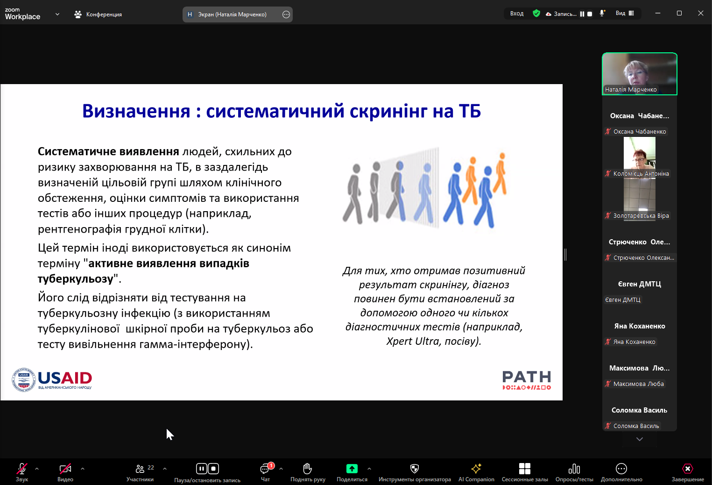
Task: Open the Дополнительно more options menu
Action: tap(621, 469)
